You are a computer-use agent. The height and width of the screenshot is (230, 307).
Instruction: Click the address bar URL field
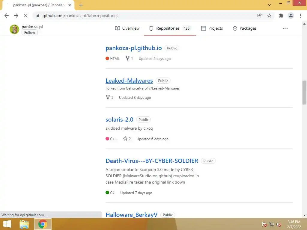(x=145, y=16)
